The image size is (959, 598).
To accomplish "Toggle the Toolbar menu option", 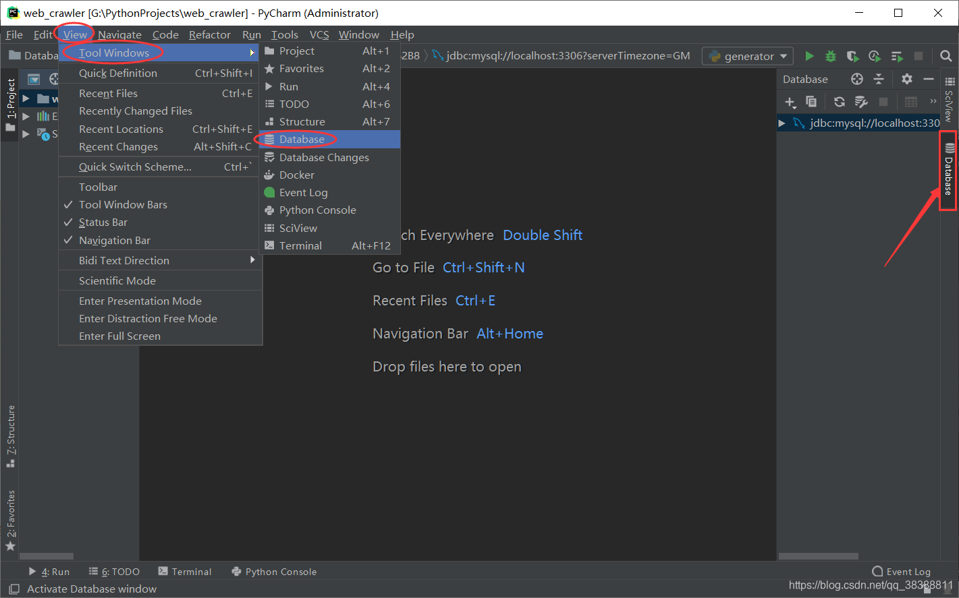I will pyautogui.click(x=161, y=187).
